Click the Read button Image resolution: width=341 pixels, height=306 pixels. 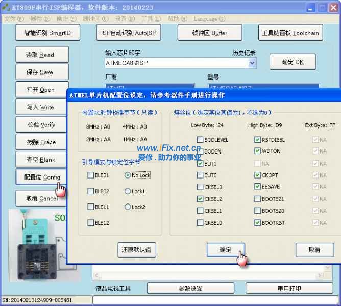coord(40,55)
